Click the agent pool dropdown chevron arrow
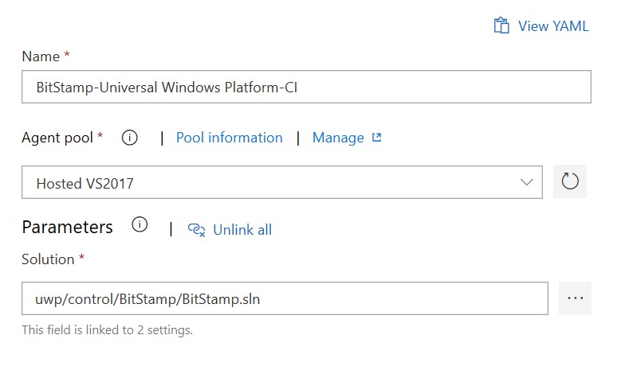The width and height of the screenshot is (625, 370). point(527,182)
